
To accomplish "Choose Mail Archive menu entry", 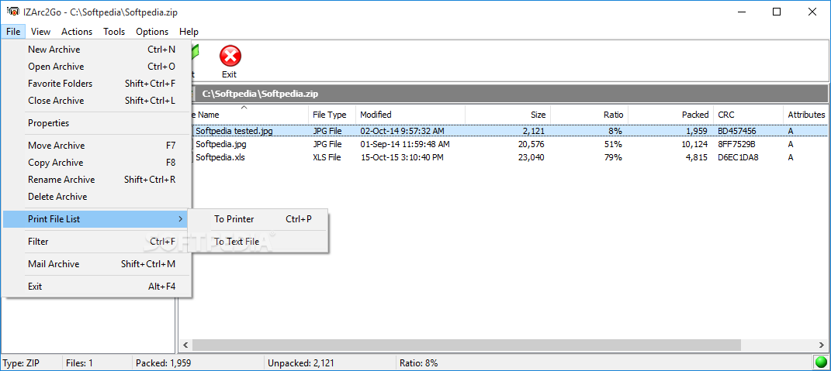I will (x=96, y=263).
